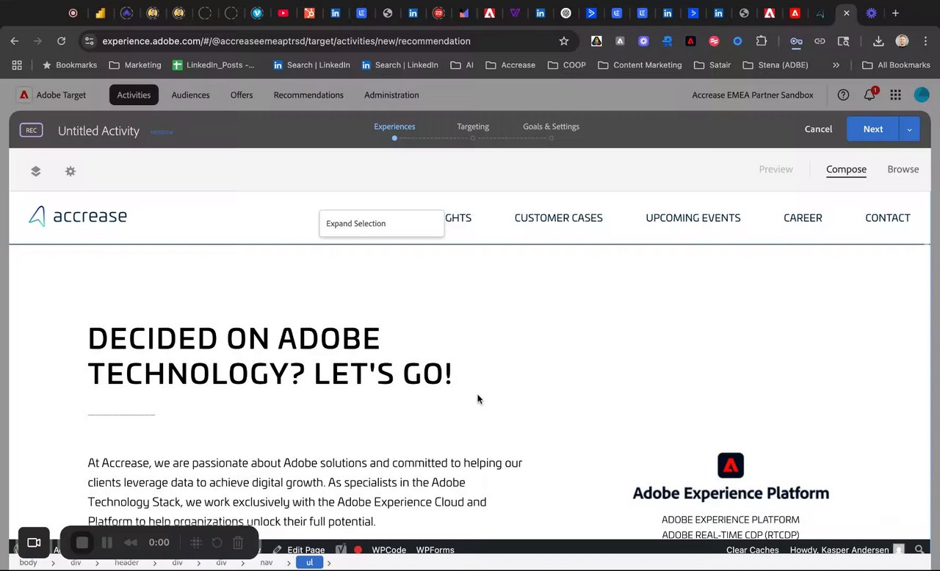This screenshot has height=571, width=940.
Task: Reload the page with the refresh icon
Action: tap(61, 41)
